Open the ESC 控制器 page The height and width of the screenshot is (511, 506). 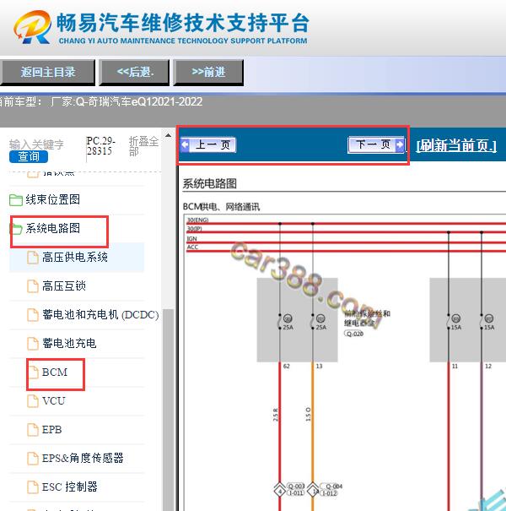click(70, 487)
